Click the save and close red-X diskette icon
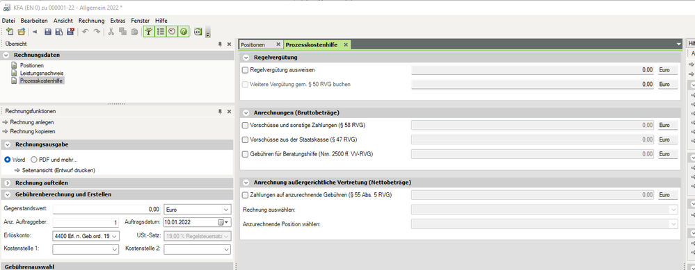The width and height of the screenshot is (695, 270). [x=70, y=32]
